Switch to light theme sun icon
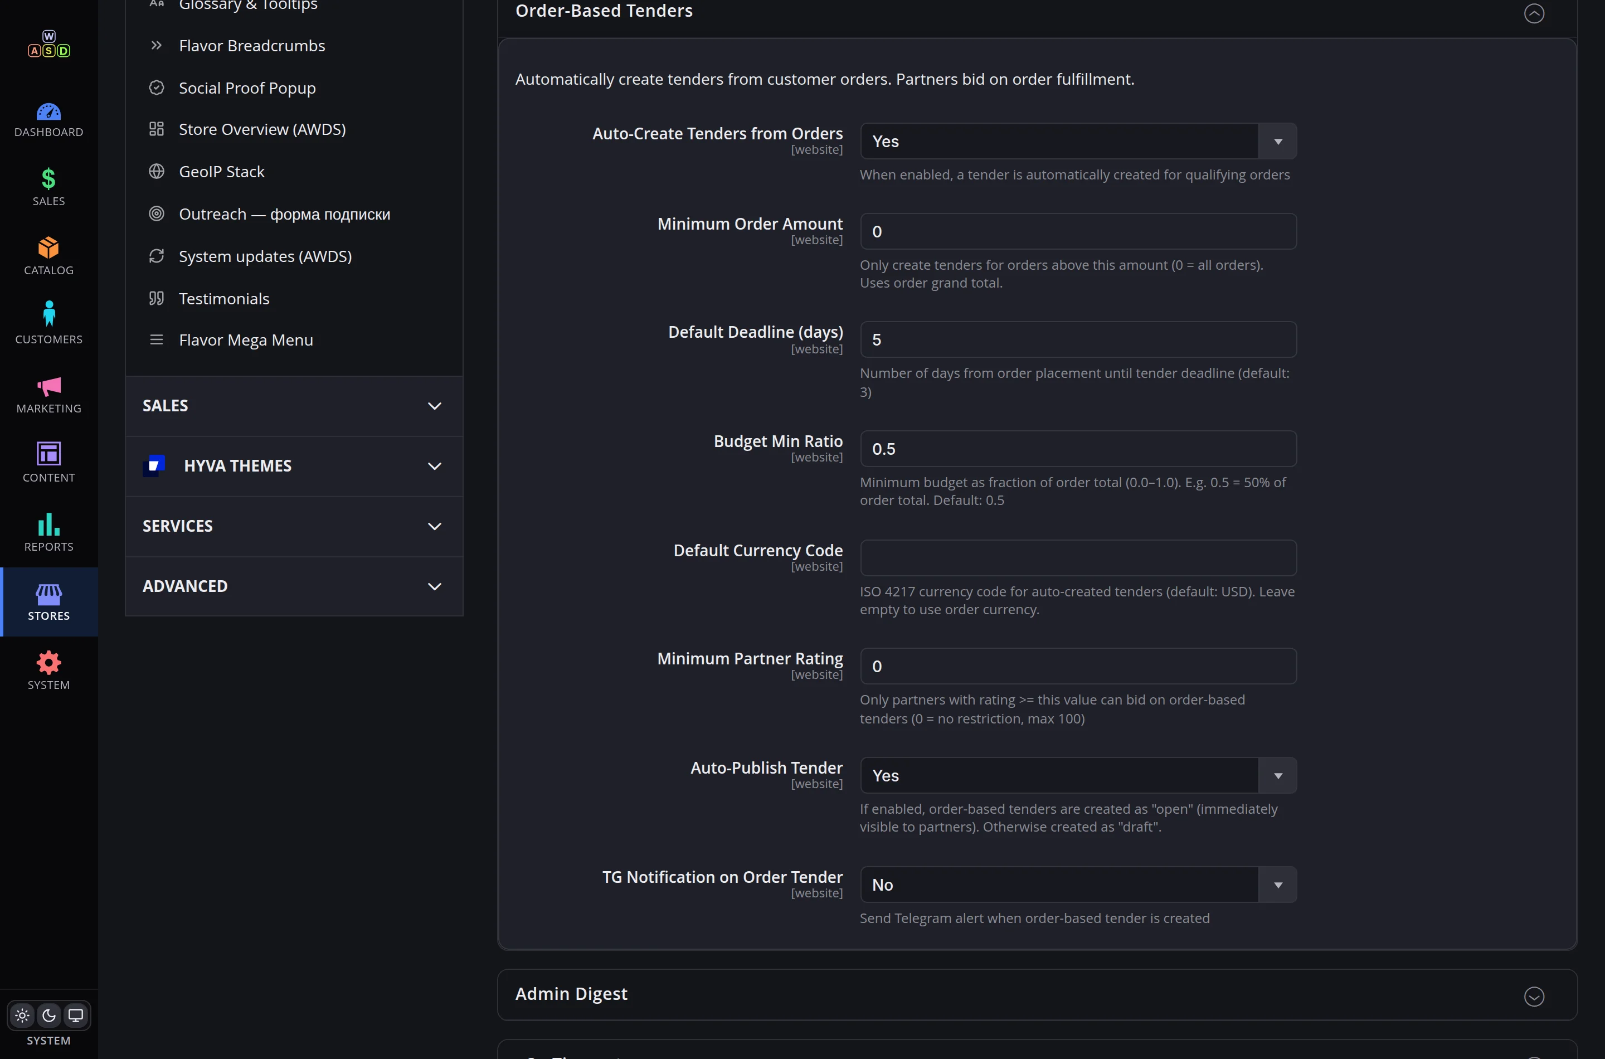This screenshot has width=1605, height=1059. click(x=22, y=1015)
